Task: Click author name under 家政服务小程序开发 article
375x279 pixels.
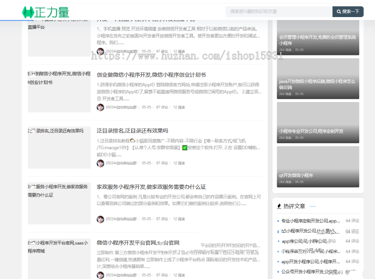Action: 121,219
